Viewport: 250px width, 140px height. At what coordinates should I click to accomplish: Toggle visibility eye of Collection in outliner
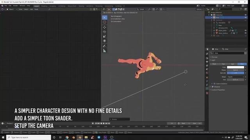(246, 15)
